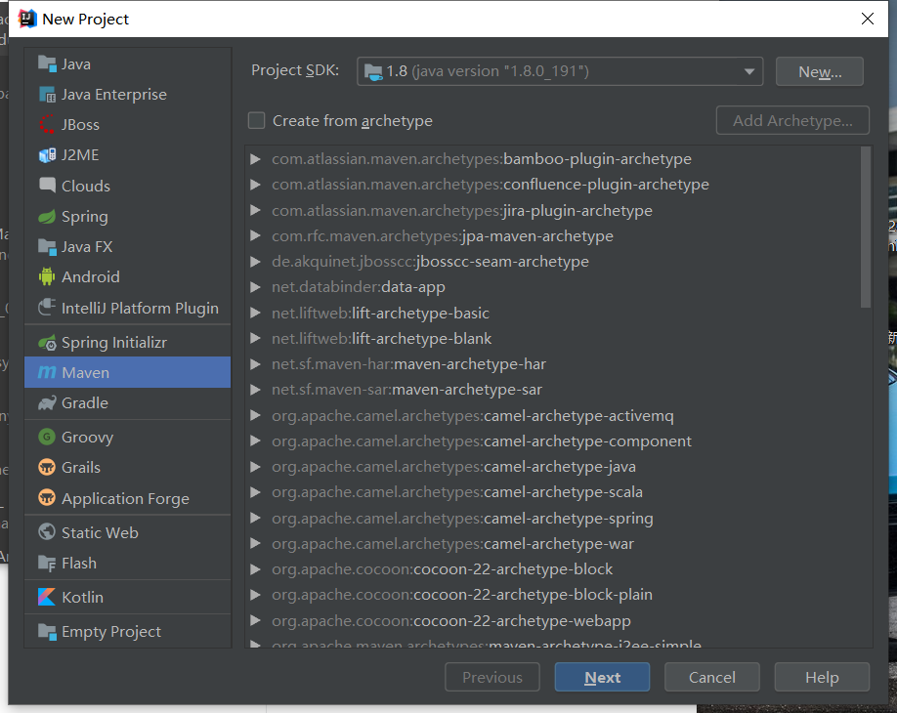The image size is (897, 713).
Task: Expand the confluence-plugin-archetype node
Action: (256, 185)
